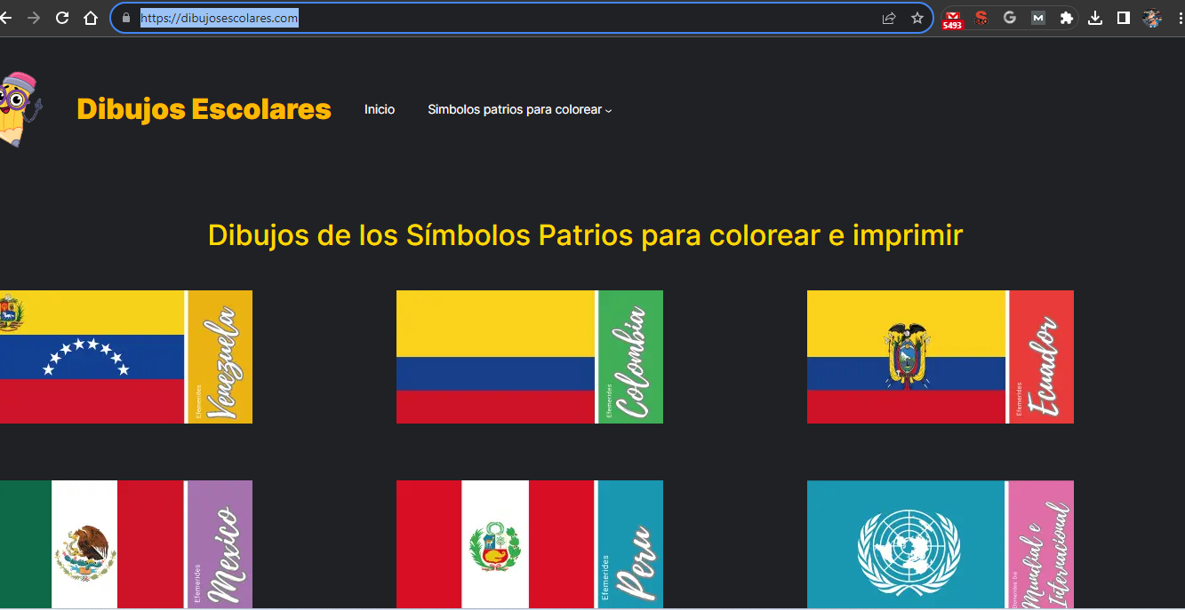
Task: Click the M extension icon
Action: pos(1038,18)
